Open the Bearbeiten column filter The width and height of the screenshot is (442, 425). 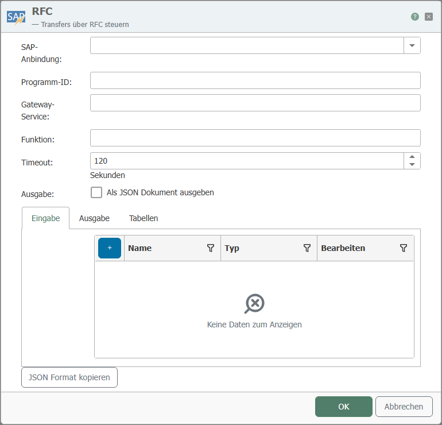tap(403, 248)
